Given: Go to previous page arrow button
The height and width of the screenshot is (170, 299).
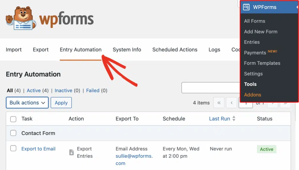Looking at the screenshot, I should tap(232, 103).
